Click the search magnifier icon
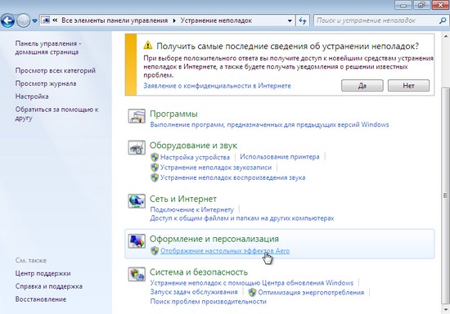This screenshot has height=314, width=450. [x=443, y=20]
